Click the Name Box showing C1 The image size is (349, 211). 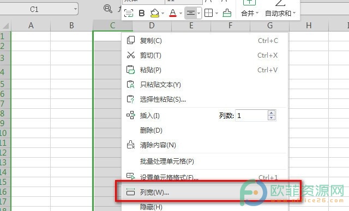(34, 9)
